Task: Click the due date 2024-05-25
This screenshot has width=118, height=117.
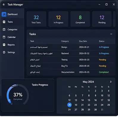Action: tap(84, 72)
